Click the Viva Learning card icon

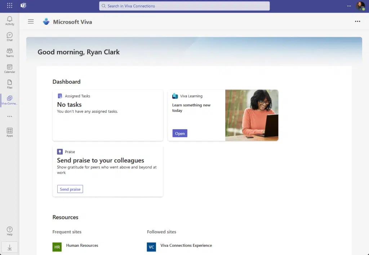175,96
